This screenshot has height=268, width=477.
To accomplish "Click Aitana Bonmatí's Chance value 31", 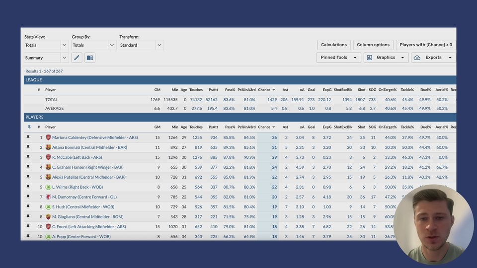I will [x=274, y=147].
